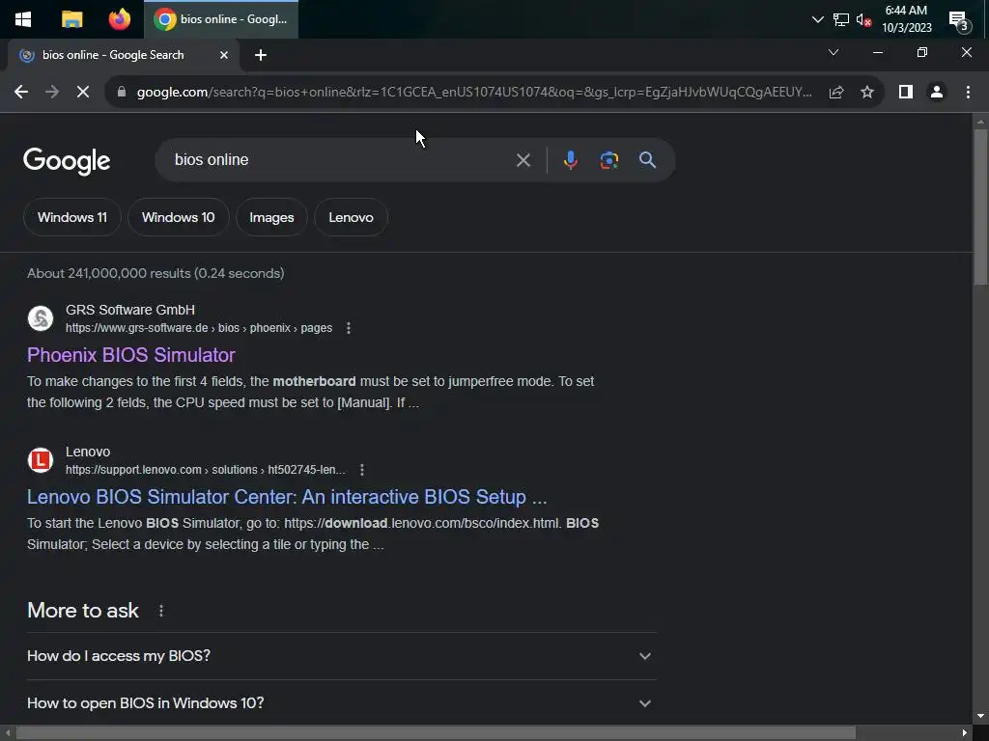The height and width of the screenshot is (741, 989).
Task: Toggle the Chrome side panel
Action: 906,92
